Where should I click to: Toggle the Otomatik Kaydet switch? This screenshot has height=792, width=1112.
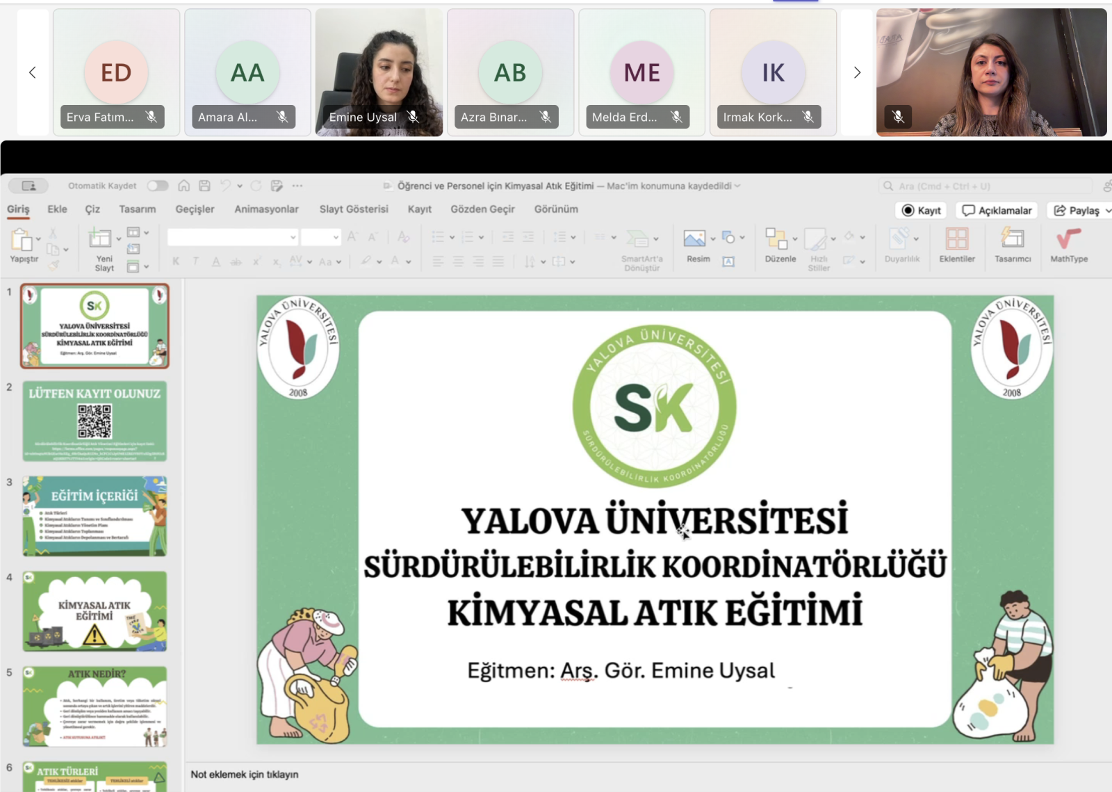158,186
